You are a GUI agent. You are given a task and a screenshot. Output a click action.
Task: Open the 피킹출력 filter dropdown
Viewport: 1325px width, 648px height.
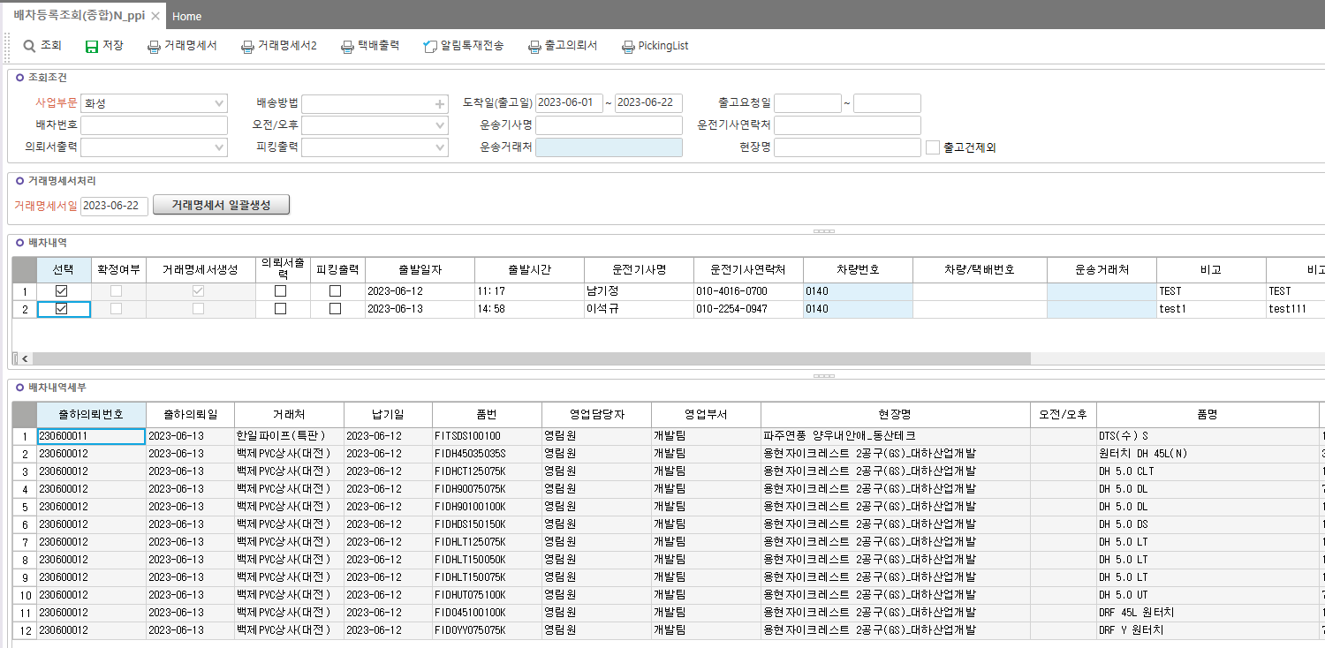(375, 147)
